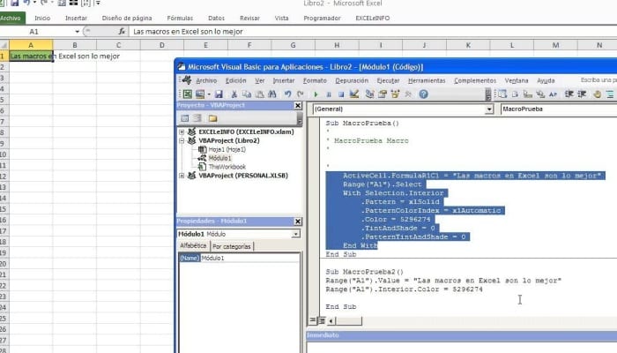The height and width of the screenshot is (353, 617).
Task: Open Excel Name Box dropdown arrow
Action: coord(78,32)
